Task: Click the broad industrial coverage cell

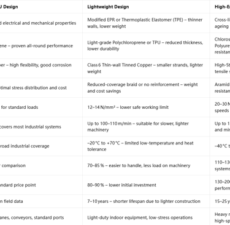Action: pos(41,146)
